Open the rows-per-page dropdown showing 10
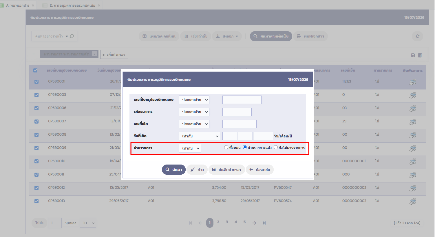 click(x=88, y=223)
